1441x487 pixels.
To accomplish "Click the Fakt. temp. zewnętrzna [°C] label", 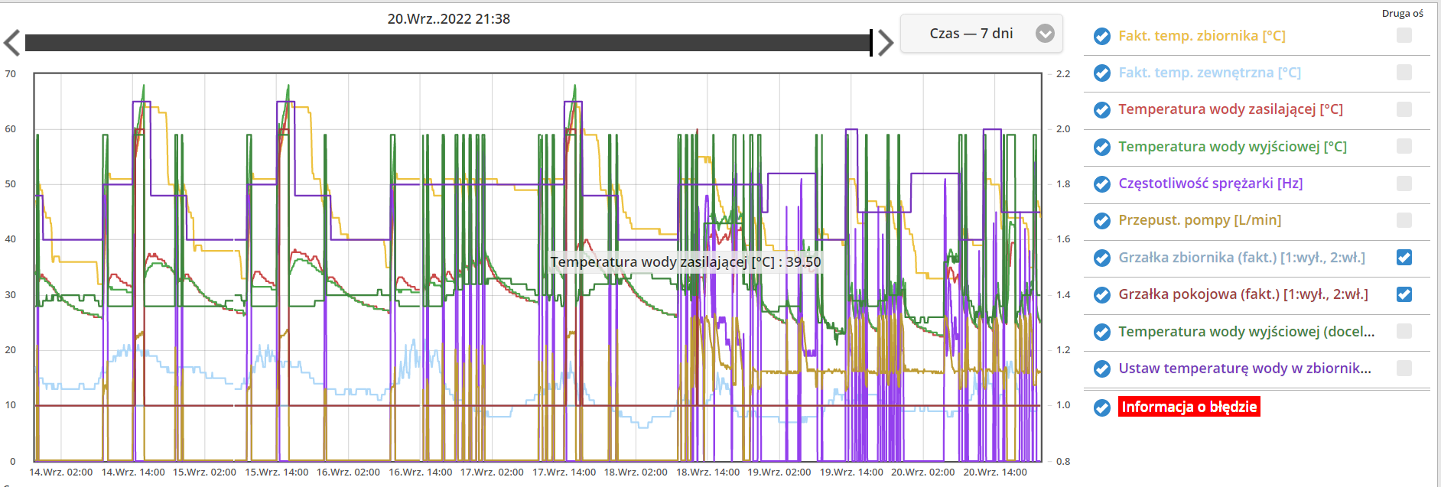I will tap(1209, 73).
